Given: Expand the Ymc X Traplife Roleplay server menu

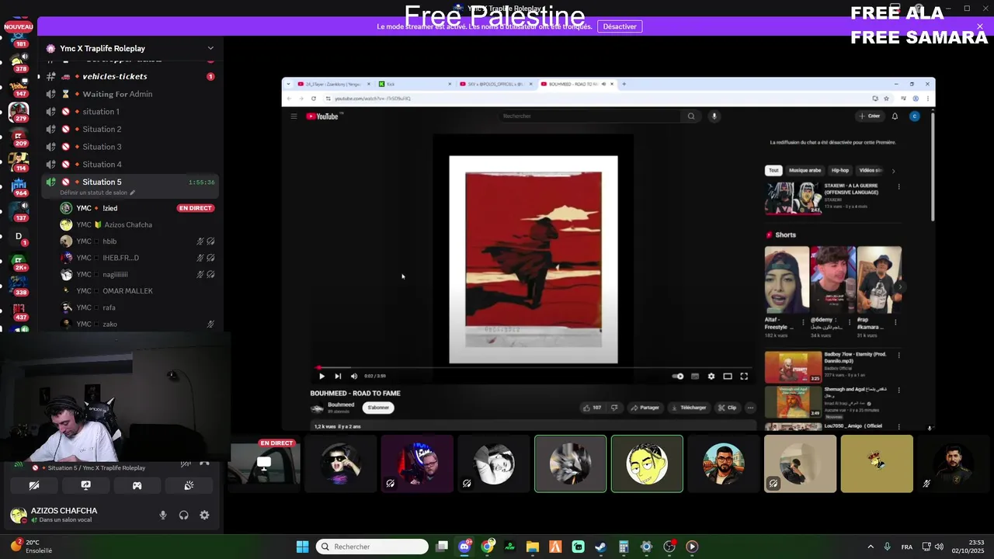Looking at the screenshot, I should pos(129,48).
